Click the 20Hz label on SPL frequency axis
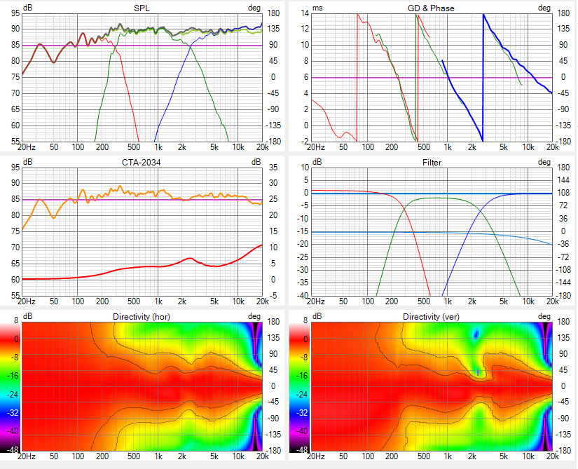 click(27, 147)
